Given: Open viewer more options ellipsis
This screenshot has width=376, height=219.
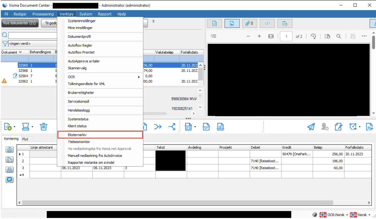Looking at the screenshot, I should (364, 36).
